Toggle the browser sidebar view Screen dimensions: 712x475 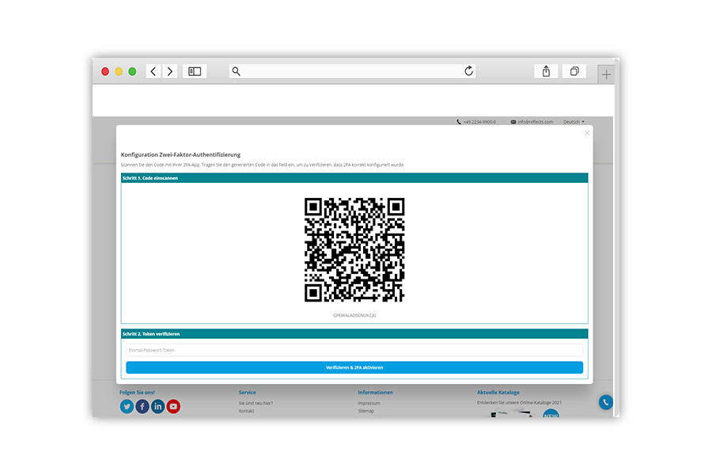(195, 71)
